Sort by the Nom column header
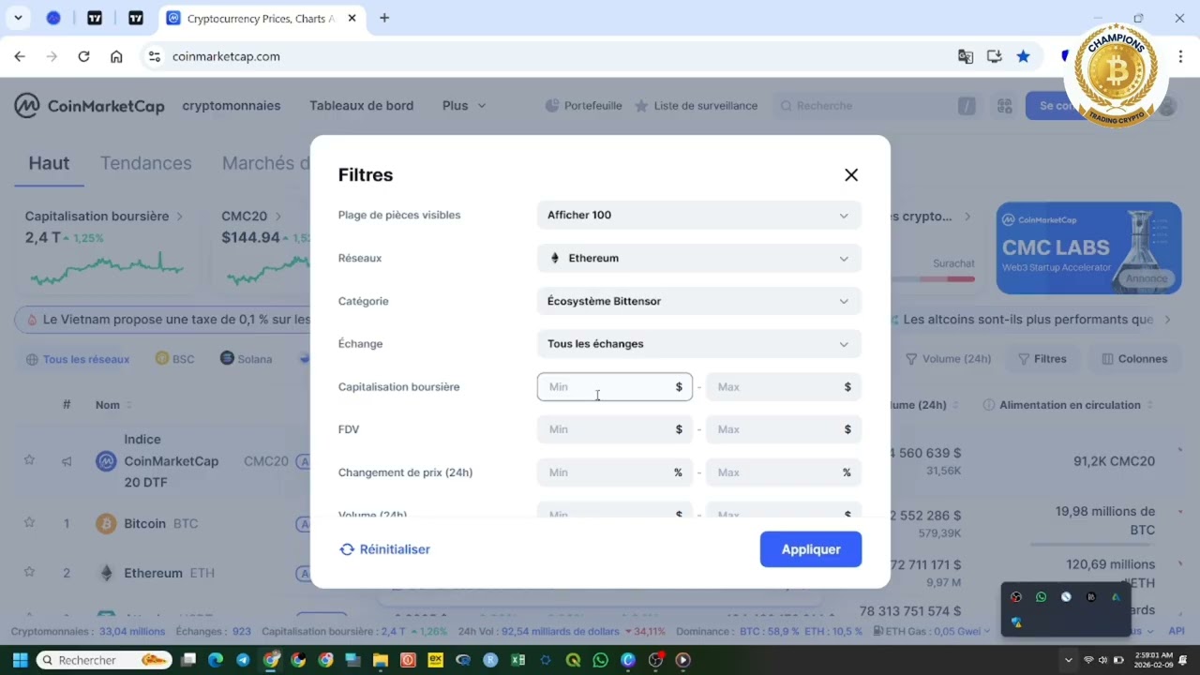Viewport: 1200px width, 675px height. point(113,405)
